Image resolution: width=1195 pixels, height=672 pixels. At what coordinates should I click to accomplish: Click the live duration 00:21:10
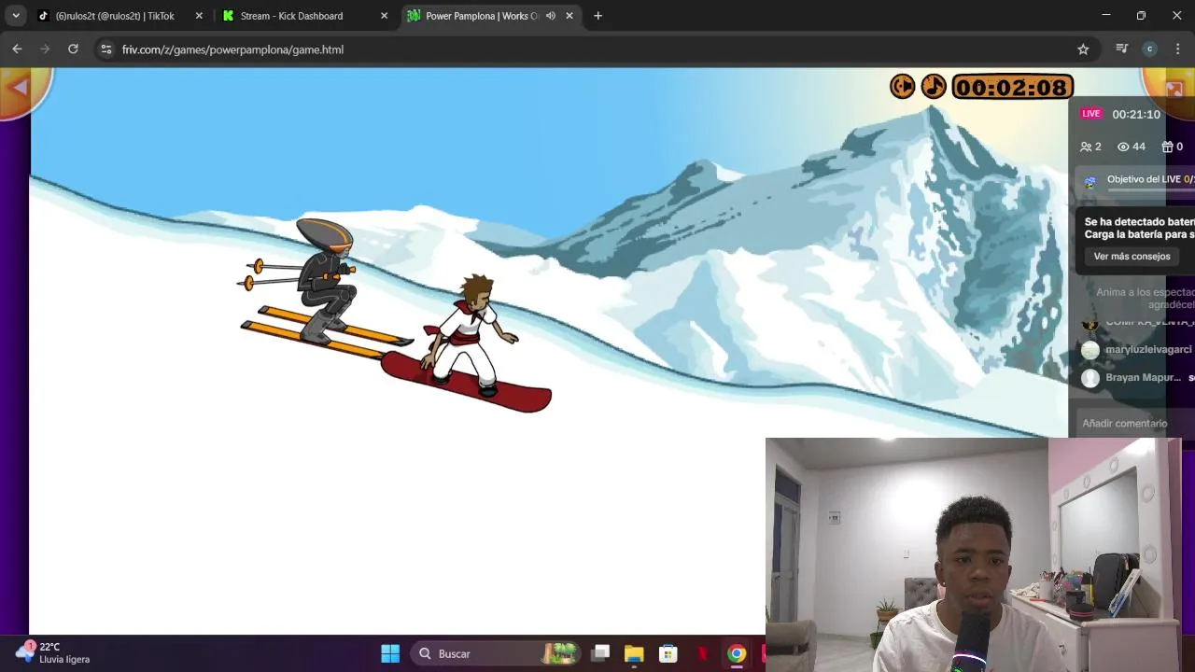pos(1136,114)
